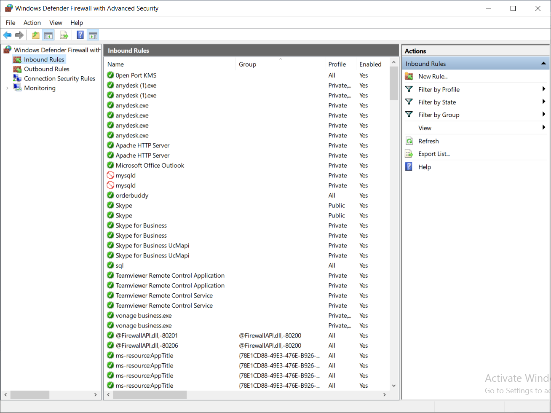The height and width of the screenshot is (413, 551).
Task: Open Connection Security Rules node
Action: pos(59,78)
